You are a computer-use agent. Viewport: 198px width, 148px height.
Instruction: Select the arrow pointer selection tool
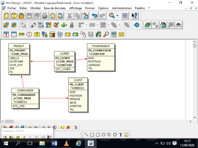pyautogui.click(x=24, y=25)
